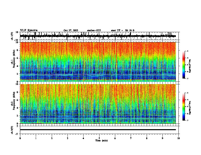Click the '4' kHz tick on ch.1 spectrogram
The image size is (201, 155).
pos(18,66)
